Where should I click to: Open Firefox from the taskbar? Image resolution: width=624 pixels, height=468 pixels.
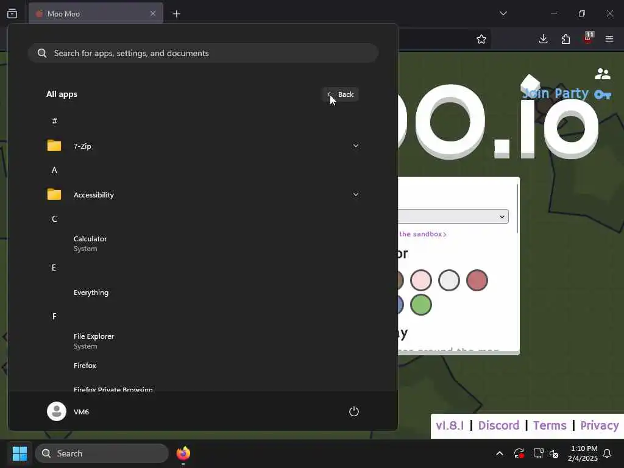(183, 453)
